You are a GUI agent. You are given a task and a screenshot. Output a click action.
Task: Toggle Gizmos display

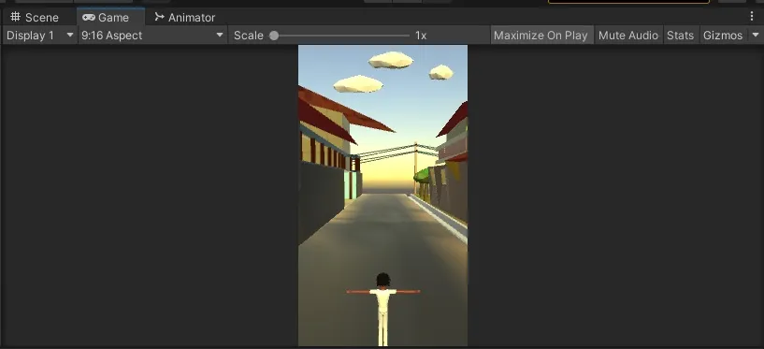point(723,36)
